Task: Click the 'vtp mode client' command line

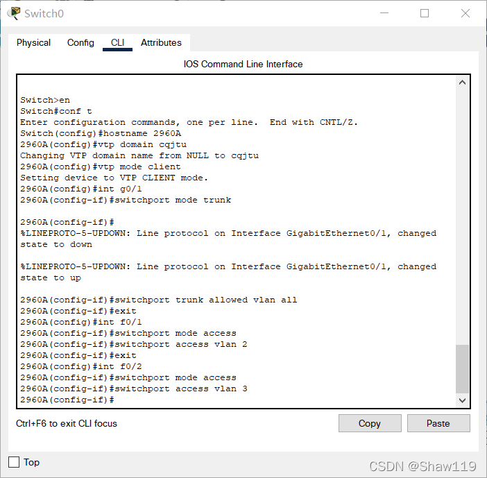Action: coord(101,167)
